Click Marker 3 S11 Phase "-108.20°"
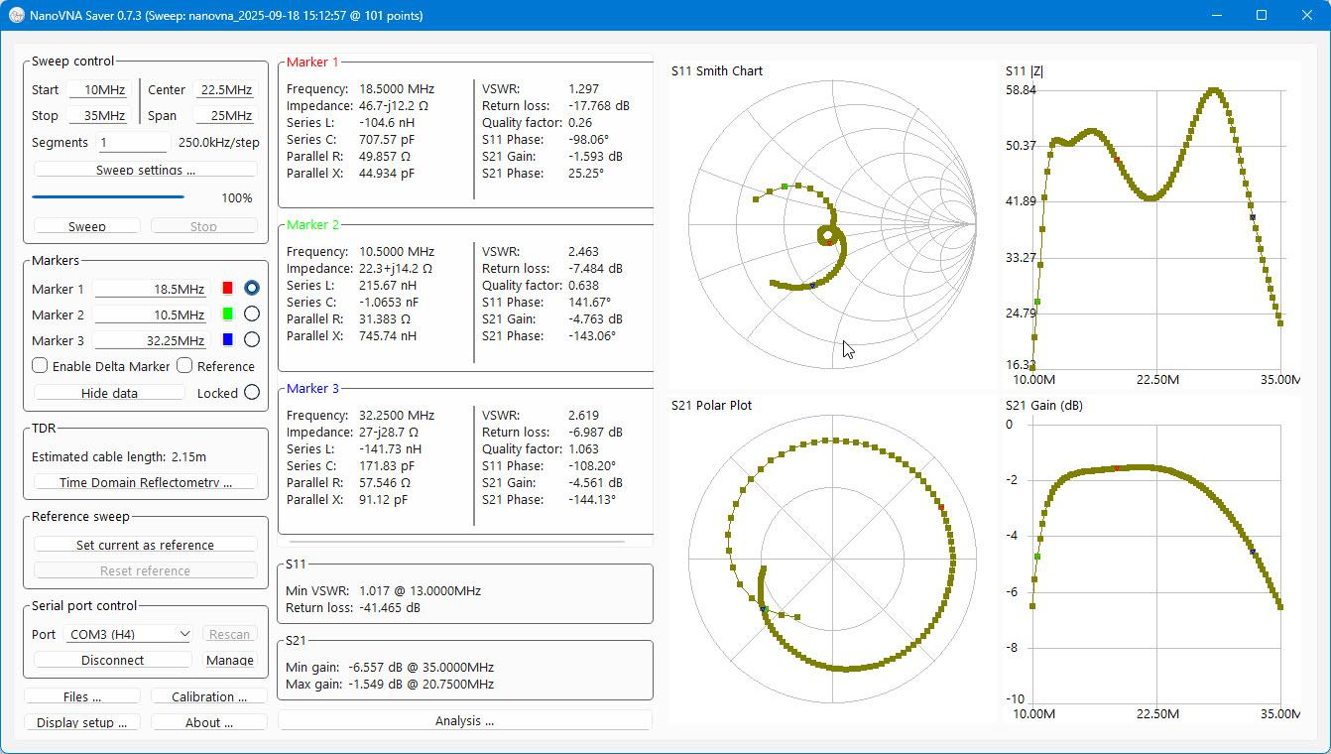The width and height of the screenshot is (1331, 754). pos(592,465)
